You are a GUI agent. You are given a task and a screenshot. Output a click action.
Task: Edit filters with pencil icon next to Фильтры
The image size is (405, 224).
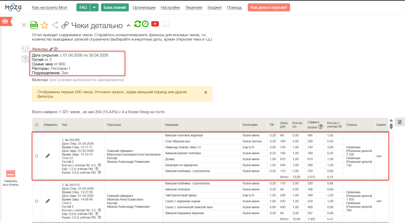coord(51,49)
